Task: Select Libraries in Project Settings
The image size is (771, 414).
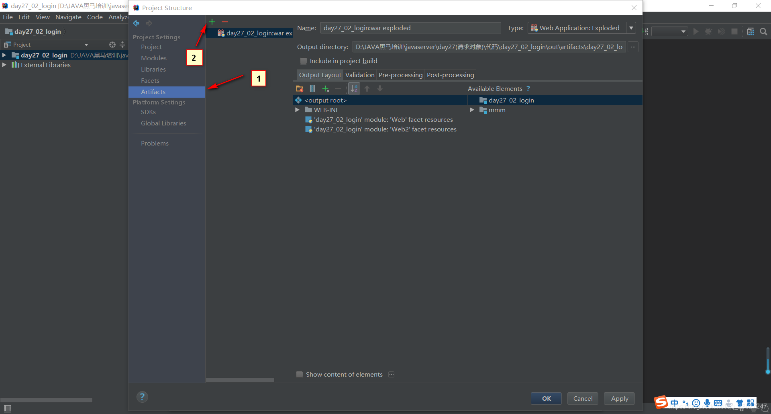Action: pyautogui.click(x=153, y=70)
